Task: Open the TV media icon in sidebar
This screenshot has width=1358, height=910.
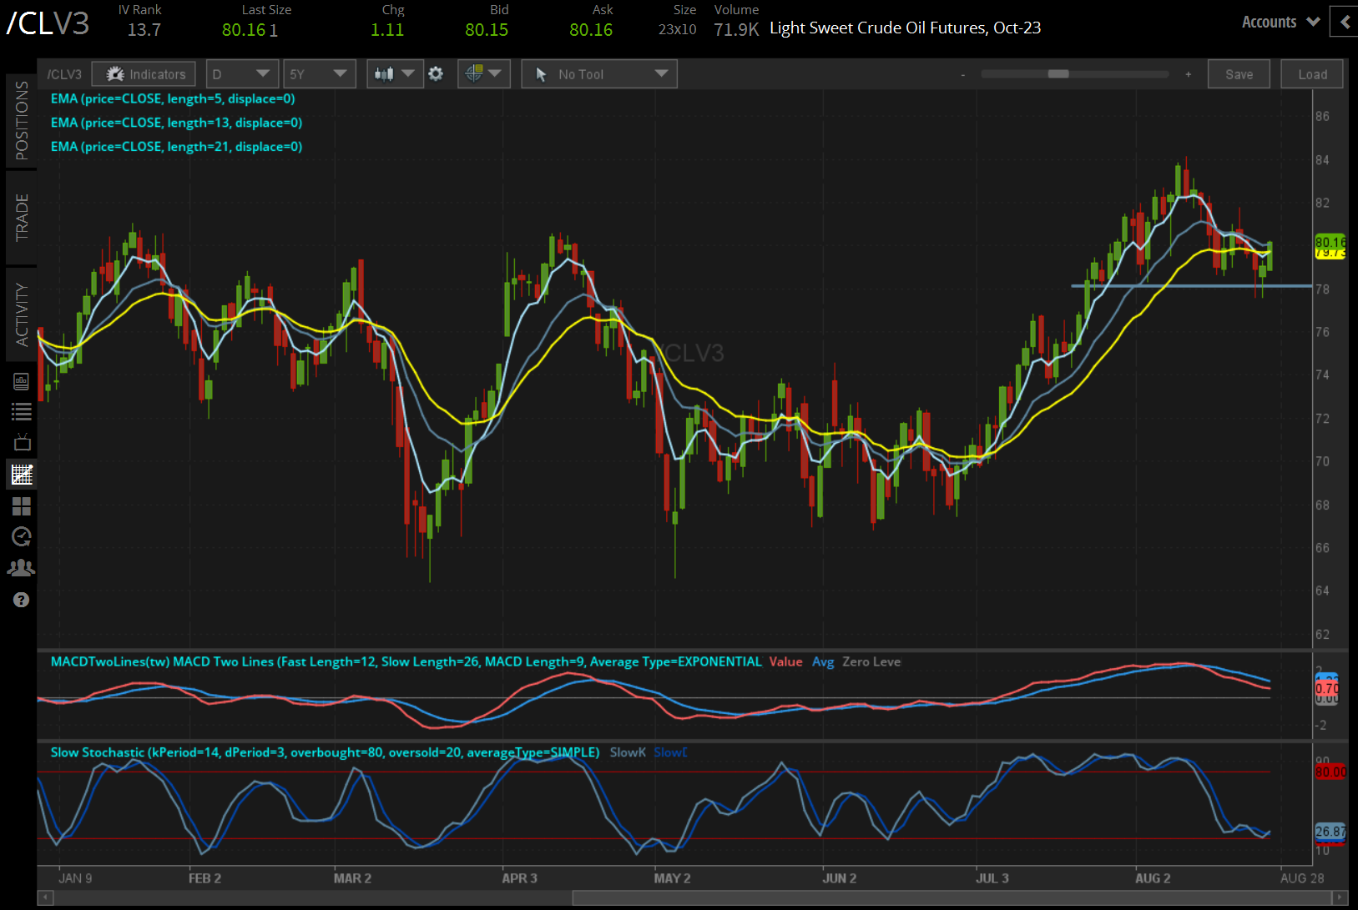Action: coord(21,442)
